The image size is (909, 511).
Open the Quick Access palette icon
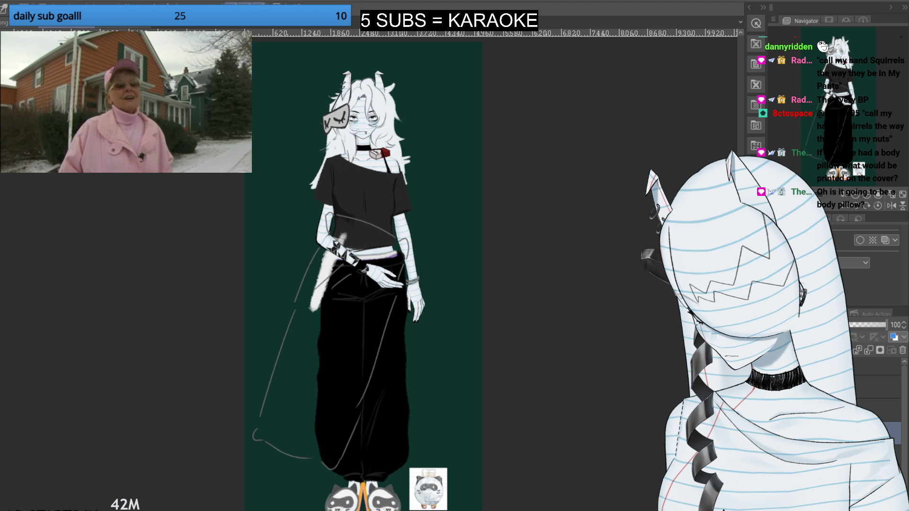tap(756, 23)
